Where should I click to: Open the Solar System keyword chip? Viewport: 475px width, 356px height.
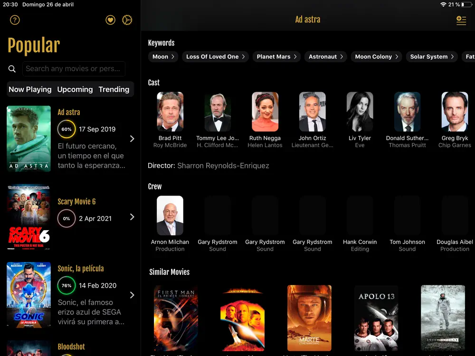point(432,56)
